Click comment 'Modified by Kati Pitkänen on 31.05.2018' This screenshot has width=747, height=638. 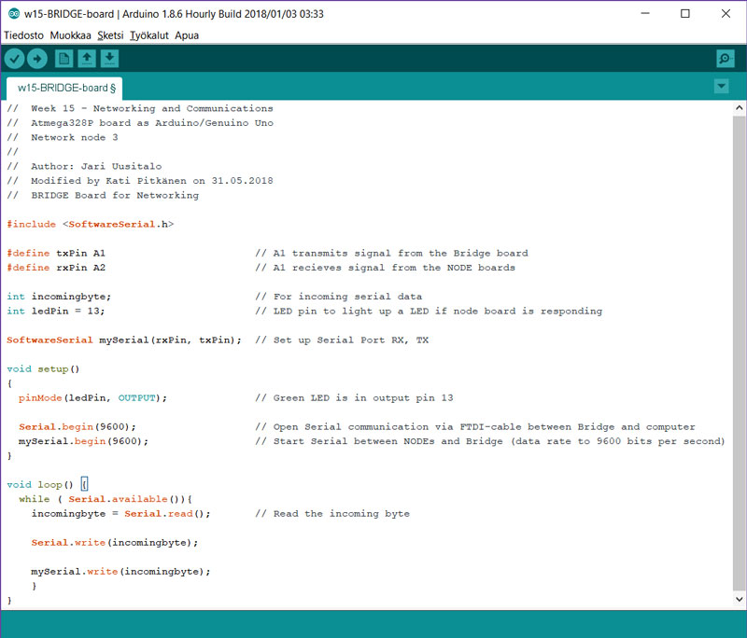tap(152, 181)
